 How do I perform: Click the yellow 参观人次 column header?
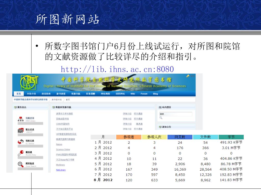154,137
